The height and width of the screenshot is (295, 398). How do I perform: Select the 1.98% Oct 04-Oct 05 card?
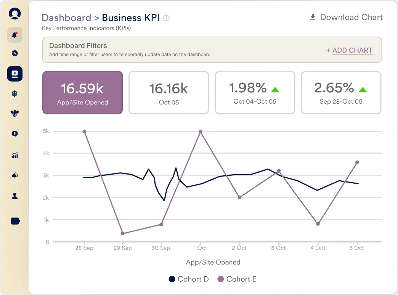(x=255, y=93)
